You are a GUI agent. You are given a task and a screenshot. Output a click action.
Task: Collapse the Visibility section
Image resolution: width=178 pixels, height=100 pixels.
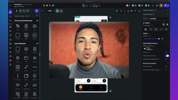[168, 33]
